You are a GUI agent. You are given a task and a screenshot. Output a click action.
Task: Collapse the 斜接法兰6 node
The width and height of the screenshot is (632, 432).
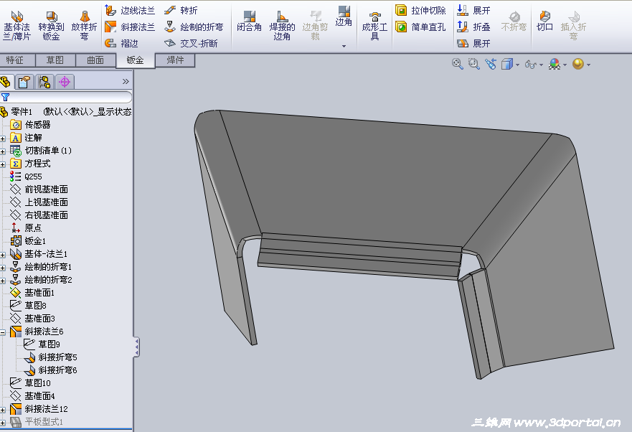tap(2, 332)
